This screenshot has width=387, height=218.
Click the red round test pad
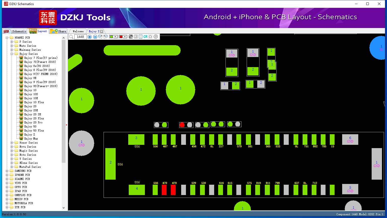182,125
